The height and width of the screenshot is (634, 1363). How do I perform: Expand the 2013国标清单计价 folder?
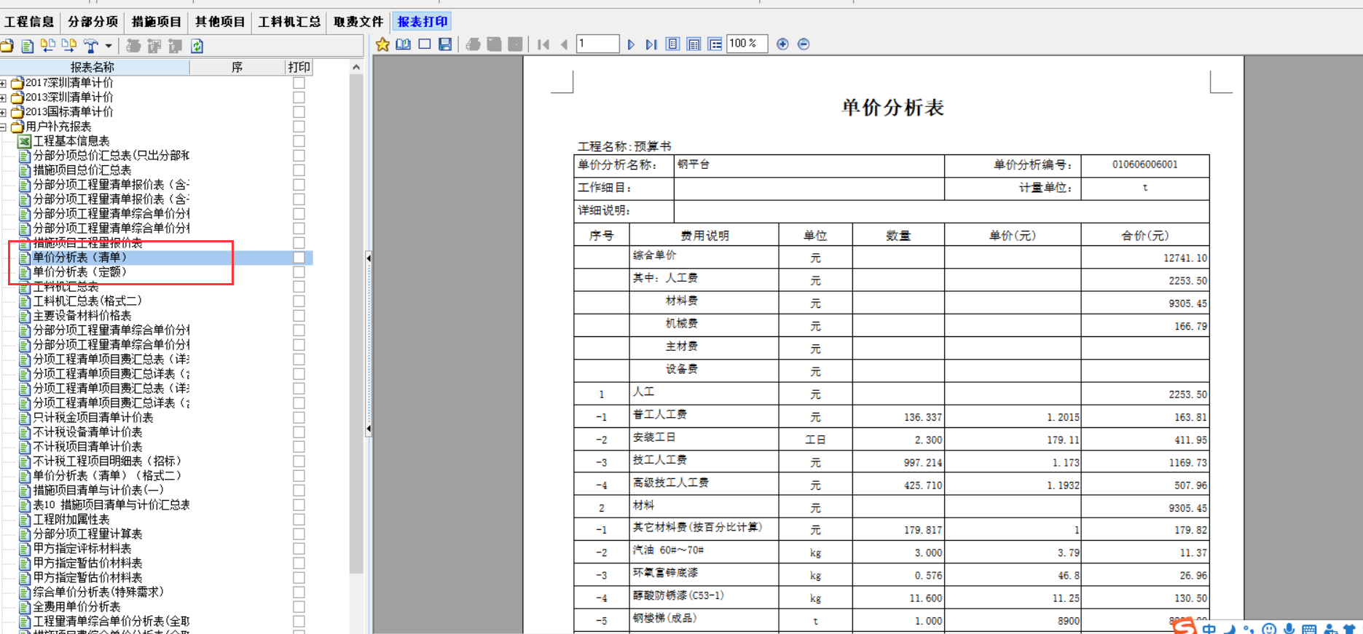click(4, 112)
